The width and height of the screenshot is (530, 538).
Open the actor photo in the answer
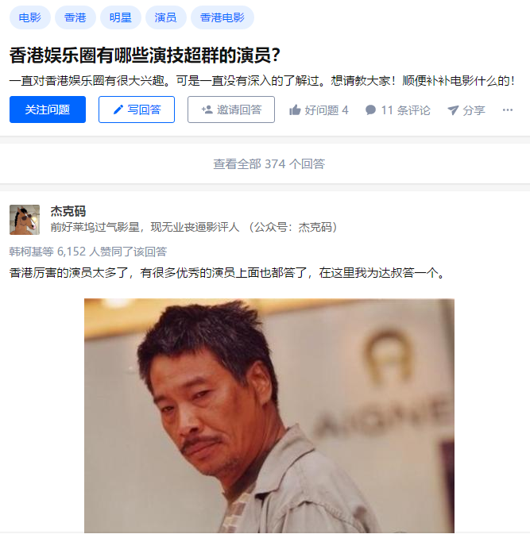pyautogui.click(x=269, y=416)
